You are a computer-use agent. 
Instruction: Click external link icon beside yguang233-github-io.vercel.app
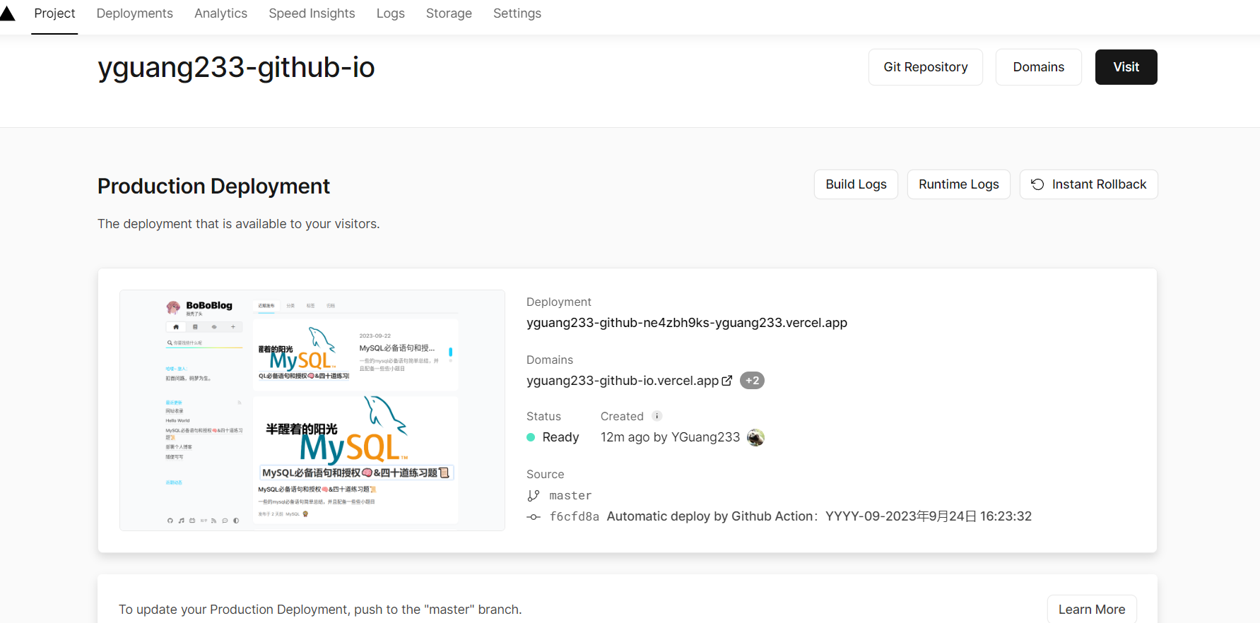click(726, 381)
